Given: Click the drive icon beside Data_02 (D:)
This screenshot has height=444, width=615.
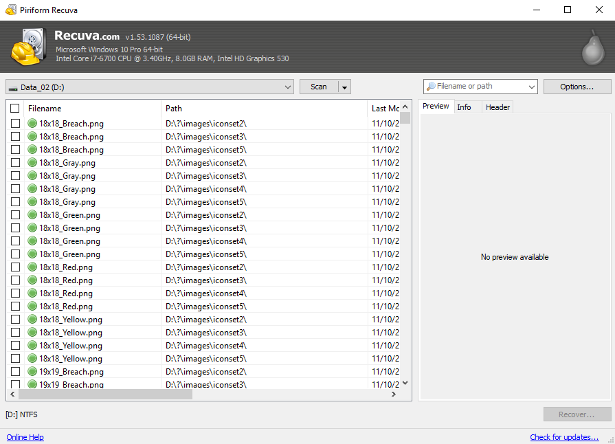Looking at the screenshot, I should (x=13, y=87).
